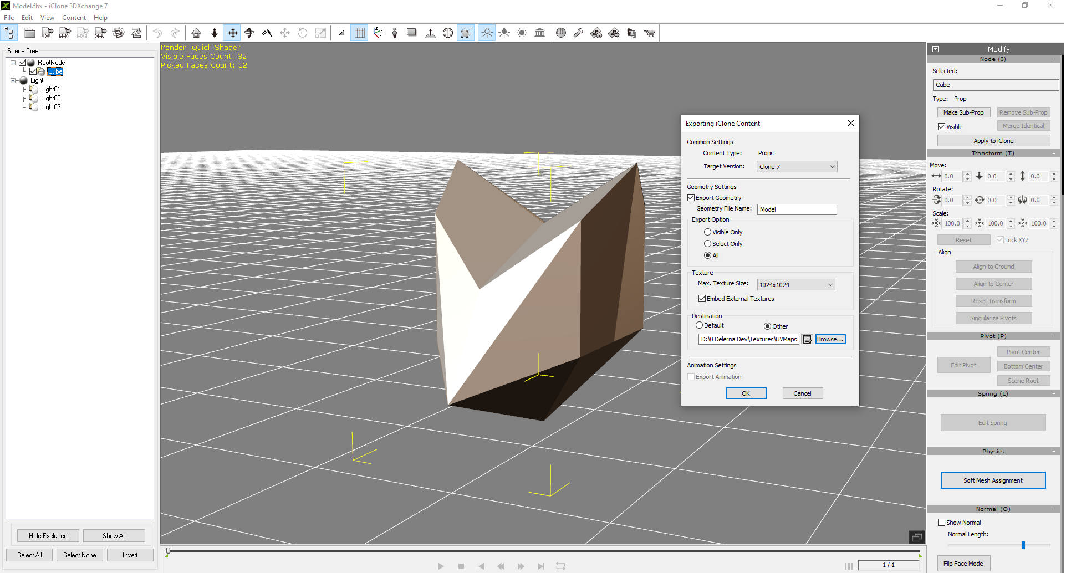The height and width of the screenshot is (573, 1066).
Task: Click the Export to iClone toolbar icon
Action: click(47, 33)
